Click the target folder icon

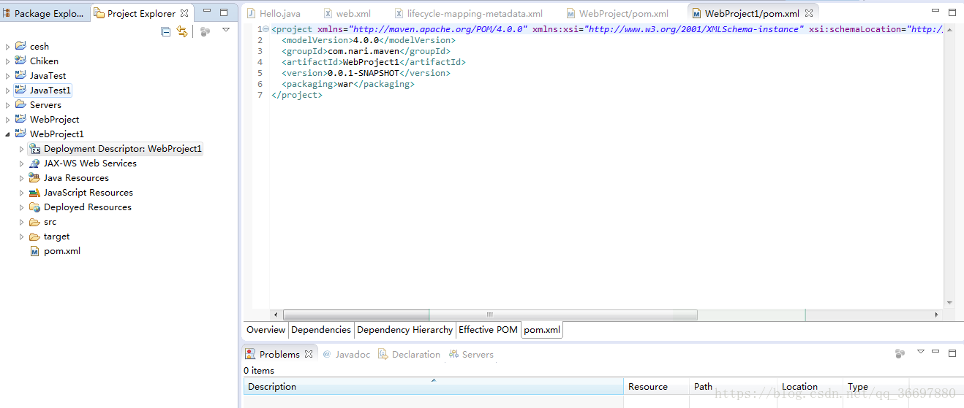(x=34, y=236)
